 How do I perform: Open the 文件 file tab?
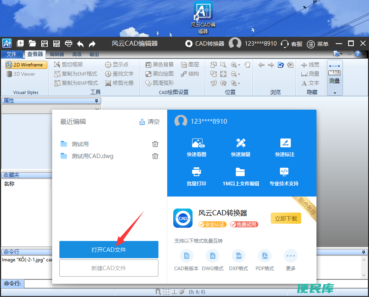11,54
